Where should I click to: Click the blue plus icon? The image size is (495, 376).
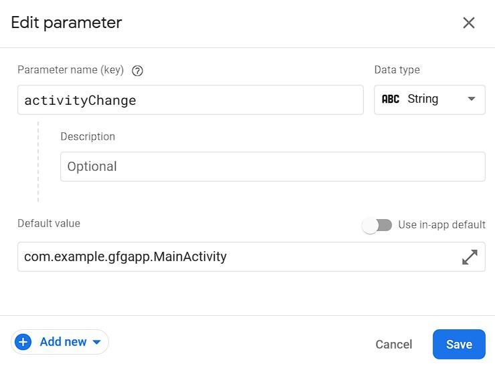[23, 342]
